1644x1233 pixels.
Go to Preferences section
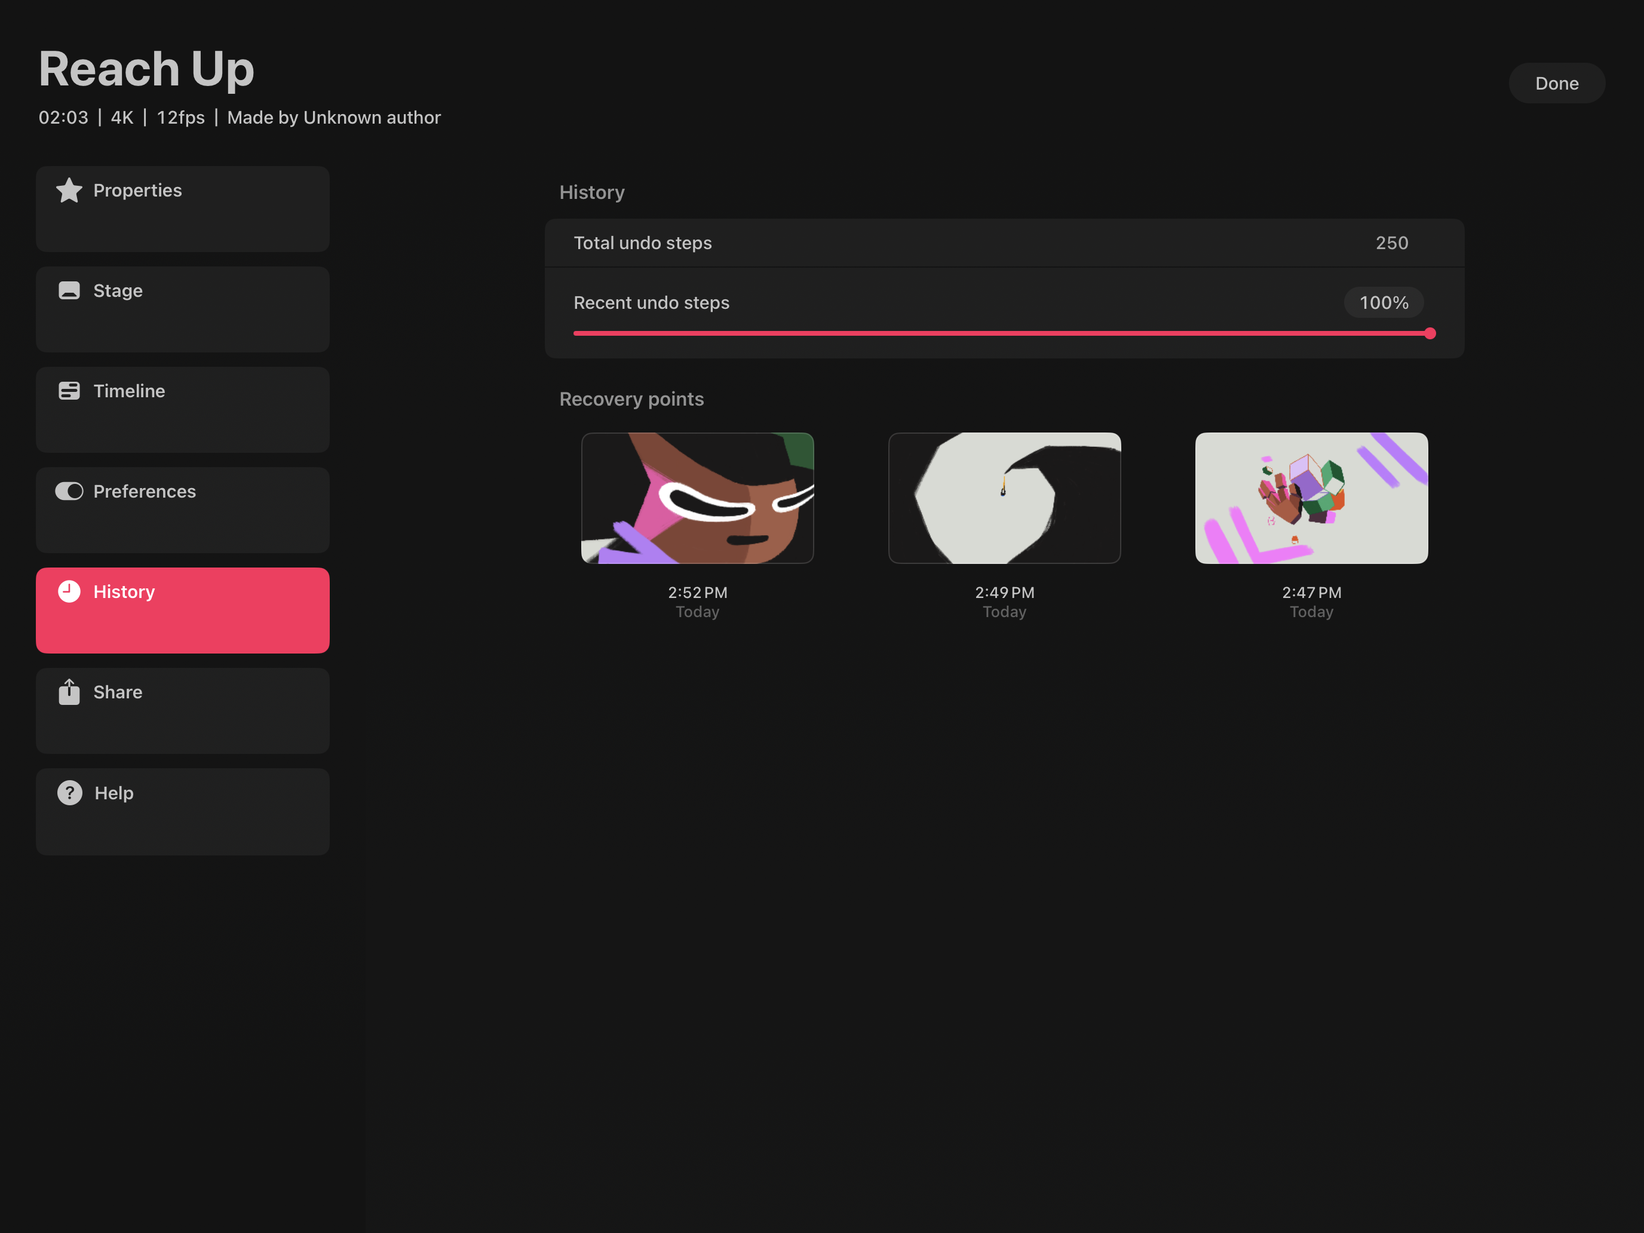pos(182,510)
